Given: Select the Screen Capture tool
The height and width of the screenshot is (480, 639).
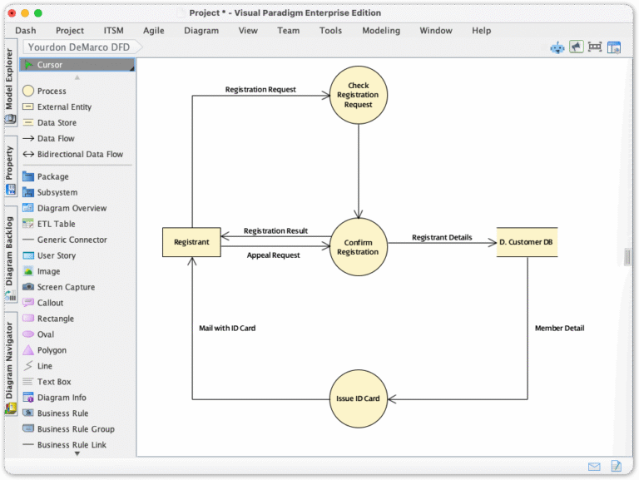Looking at the screenshot, I should pos(77,287).
